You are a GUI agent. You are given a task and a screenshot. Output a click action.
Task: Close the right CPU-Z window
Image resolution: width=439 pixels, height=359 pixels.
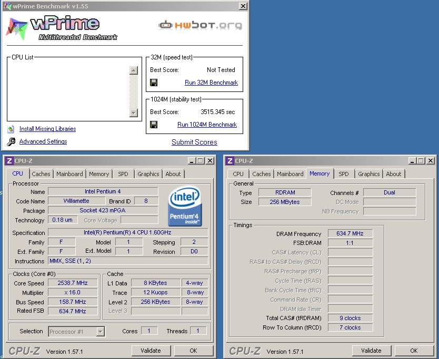point(431,161)
